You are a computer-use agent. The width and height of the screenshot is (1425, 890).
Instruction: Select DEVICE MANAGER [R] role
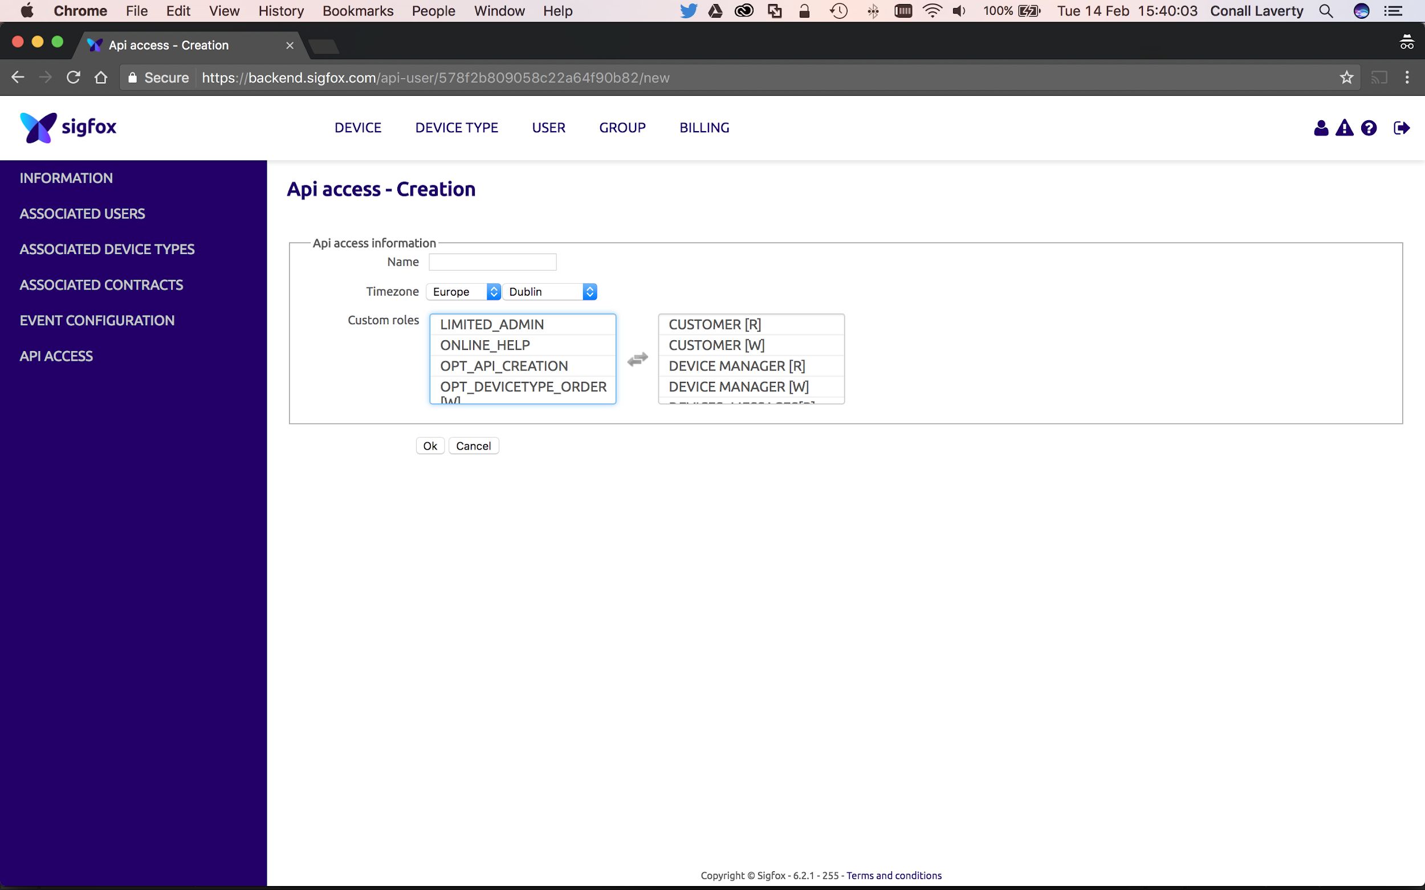pyautogui.click(x=751, y=366)
